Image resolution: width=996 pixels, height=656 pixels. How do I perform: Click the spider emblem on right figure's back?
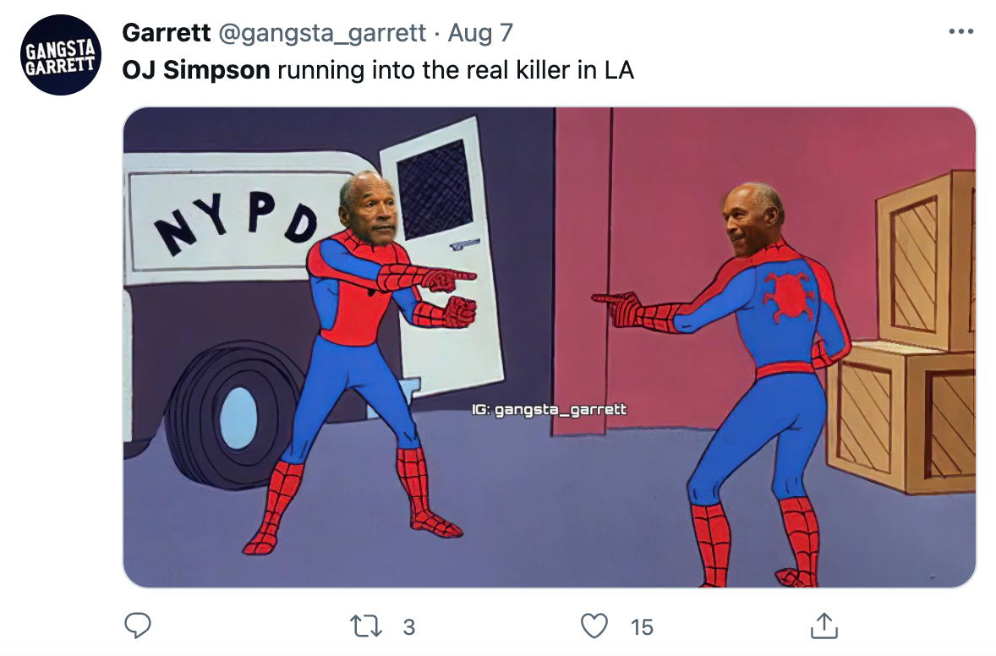click(x=788, y=295)
